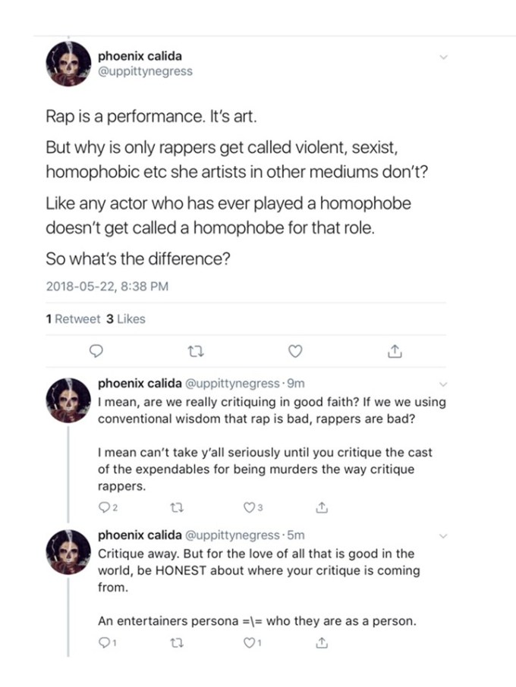516x687 pixels.
Task: Reply to the 5m 'Critique away' tweet
Action: click(104, 645)
